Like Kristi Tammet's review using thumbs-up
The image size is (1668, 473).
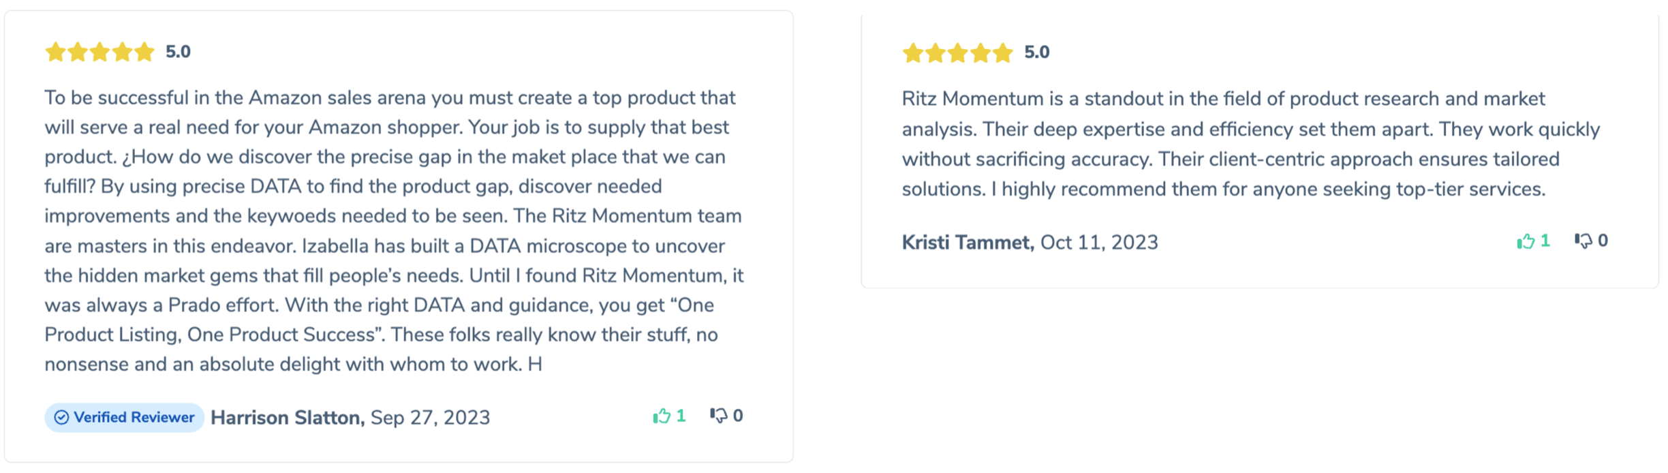pyautogui.click(x=1526, y=241)
